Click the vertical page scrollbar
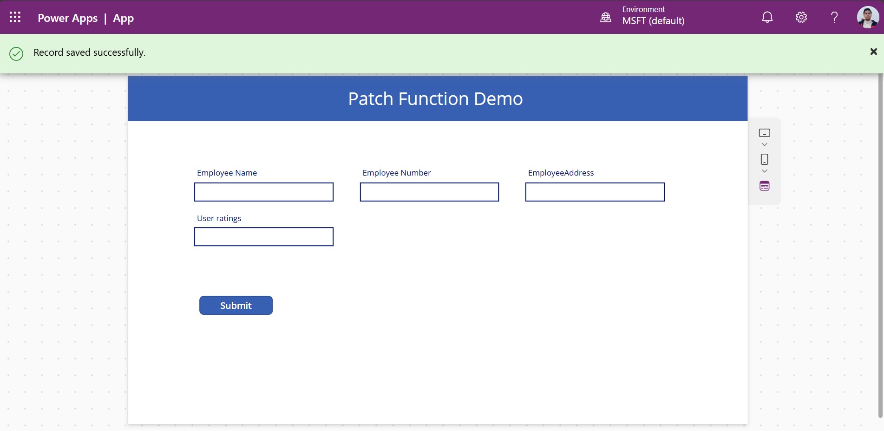Viewport: 884px width, 431px height. [880, 245]
